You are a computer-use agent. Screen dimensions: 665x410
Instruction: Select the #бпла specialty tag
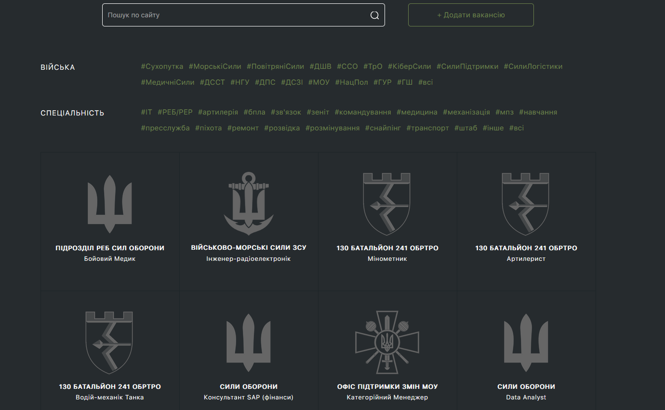[254, 112]
